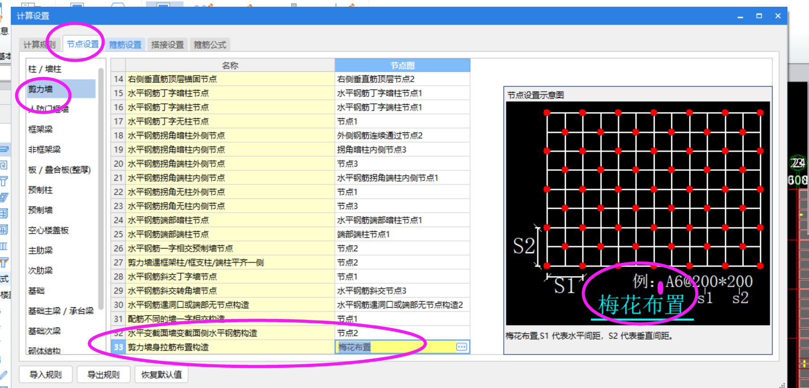Click value 拐角暗柱内侧节点3
The width and height of the screenshot is (809, 388).
(402, 150)
